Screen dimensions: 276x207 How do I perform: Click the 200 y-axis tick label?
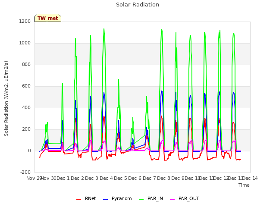tap(26, 129)
